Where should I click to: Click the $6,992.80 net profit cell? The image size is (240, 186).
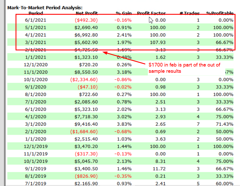point(86,35)
